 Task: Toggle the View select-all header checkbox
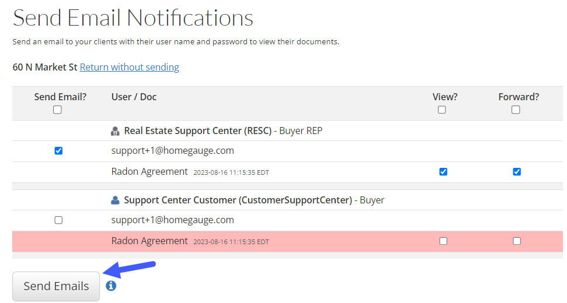(x=442, y=110)
